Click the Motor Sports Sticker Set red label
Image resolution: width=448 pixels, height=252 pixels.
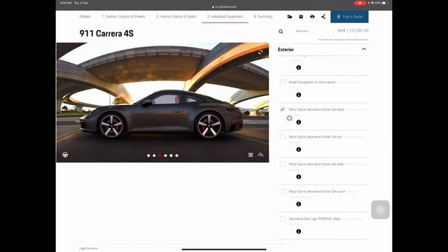point(315,137)
